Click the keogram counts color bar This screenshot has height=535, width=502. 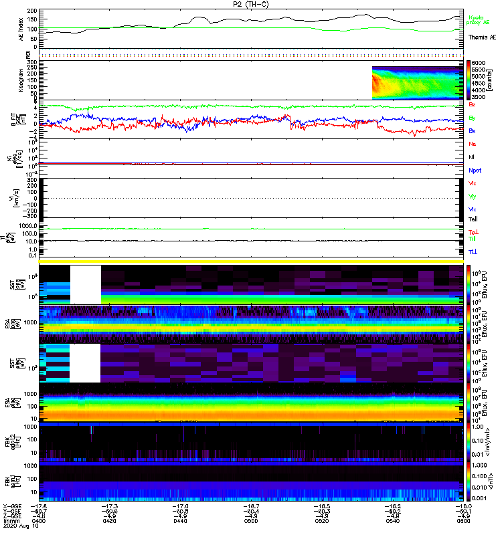pos(470,80)
